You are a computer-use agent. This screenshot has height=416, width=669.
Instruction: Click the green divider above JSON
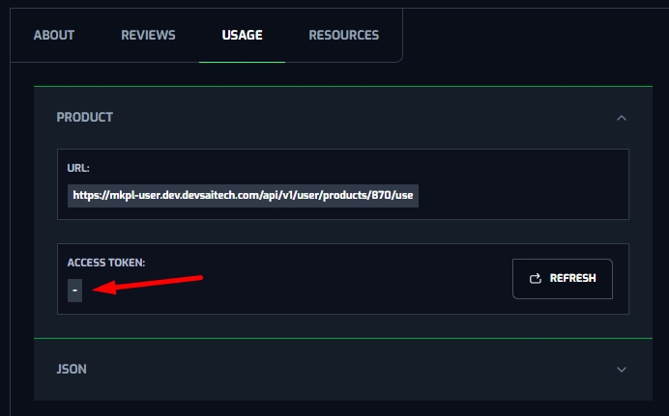coord(343,339)
